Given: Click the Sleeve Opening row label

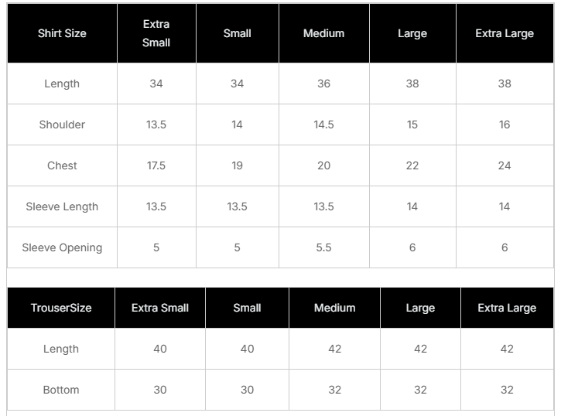Looking at the screenshot, I should (62, 247).
